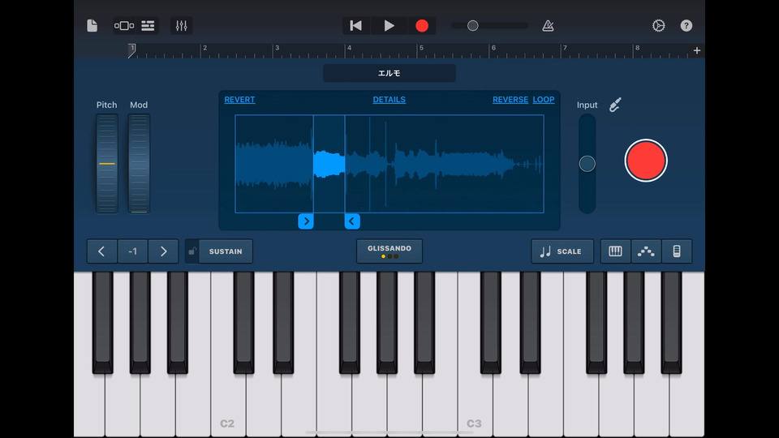This screenshot has width=779, height=438.
Task: Tap the -1 octave value display
Action: click(x=132, y=251)
